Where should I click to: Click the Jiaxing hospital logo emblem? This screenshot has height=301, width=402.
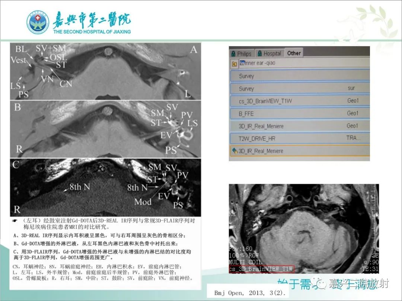click(38, 22)
